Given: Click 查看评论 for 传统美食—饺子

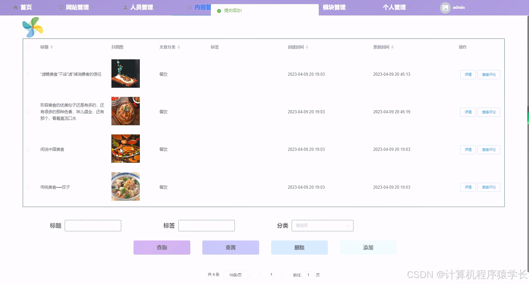Looking at the screenshot, I should tap(489, 187).
